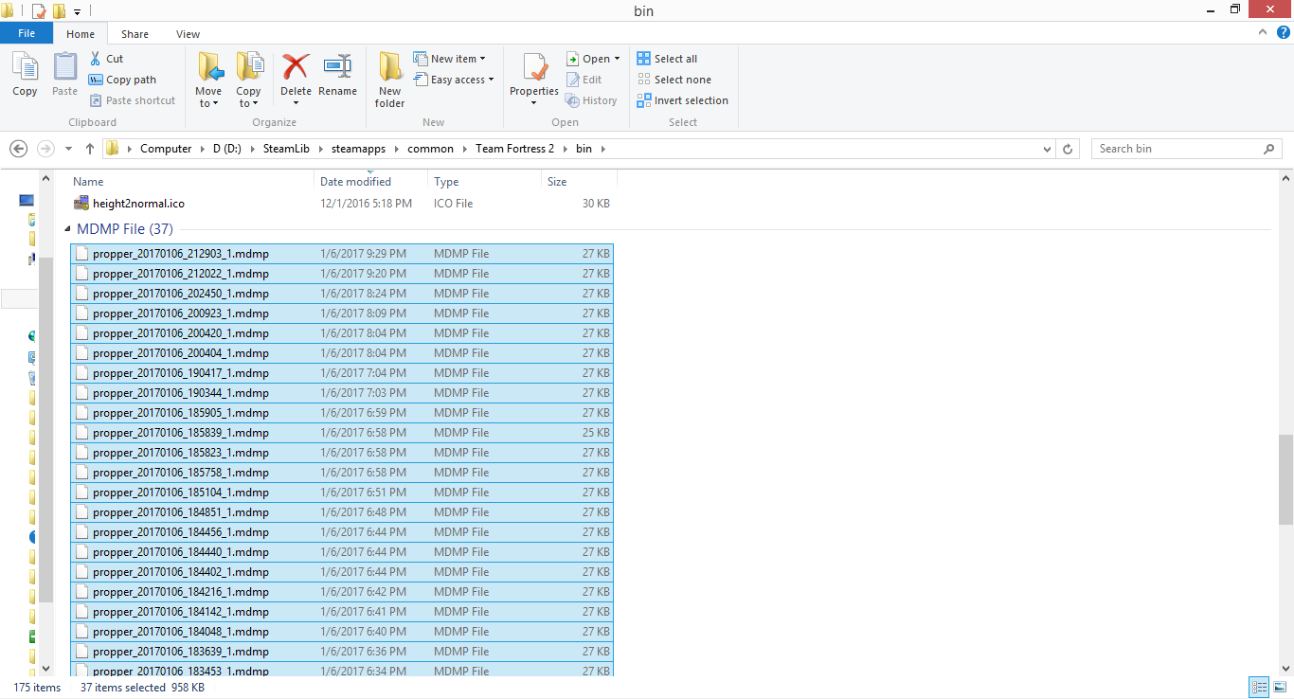Open address bar history dropdown

pyautogui.click(x=1047, y=149)
